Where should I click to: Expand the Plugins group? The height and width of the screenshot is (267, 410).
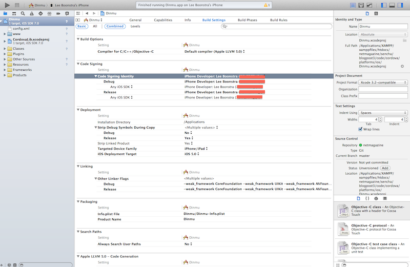coord(5,54)
